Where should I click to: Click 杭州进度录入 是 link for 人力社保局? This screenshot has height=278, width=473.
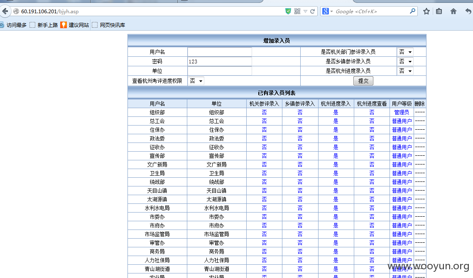click(x=336, y=261)
